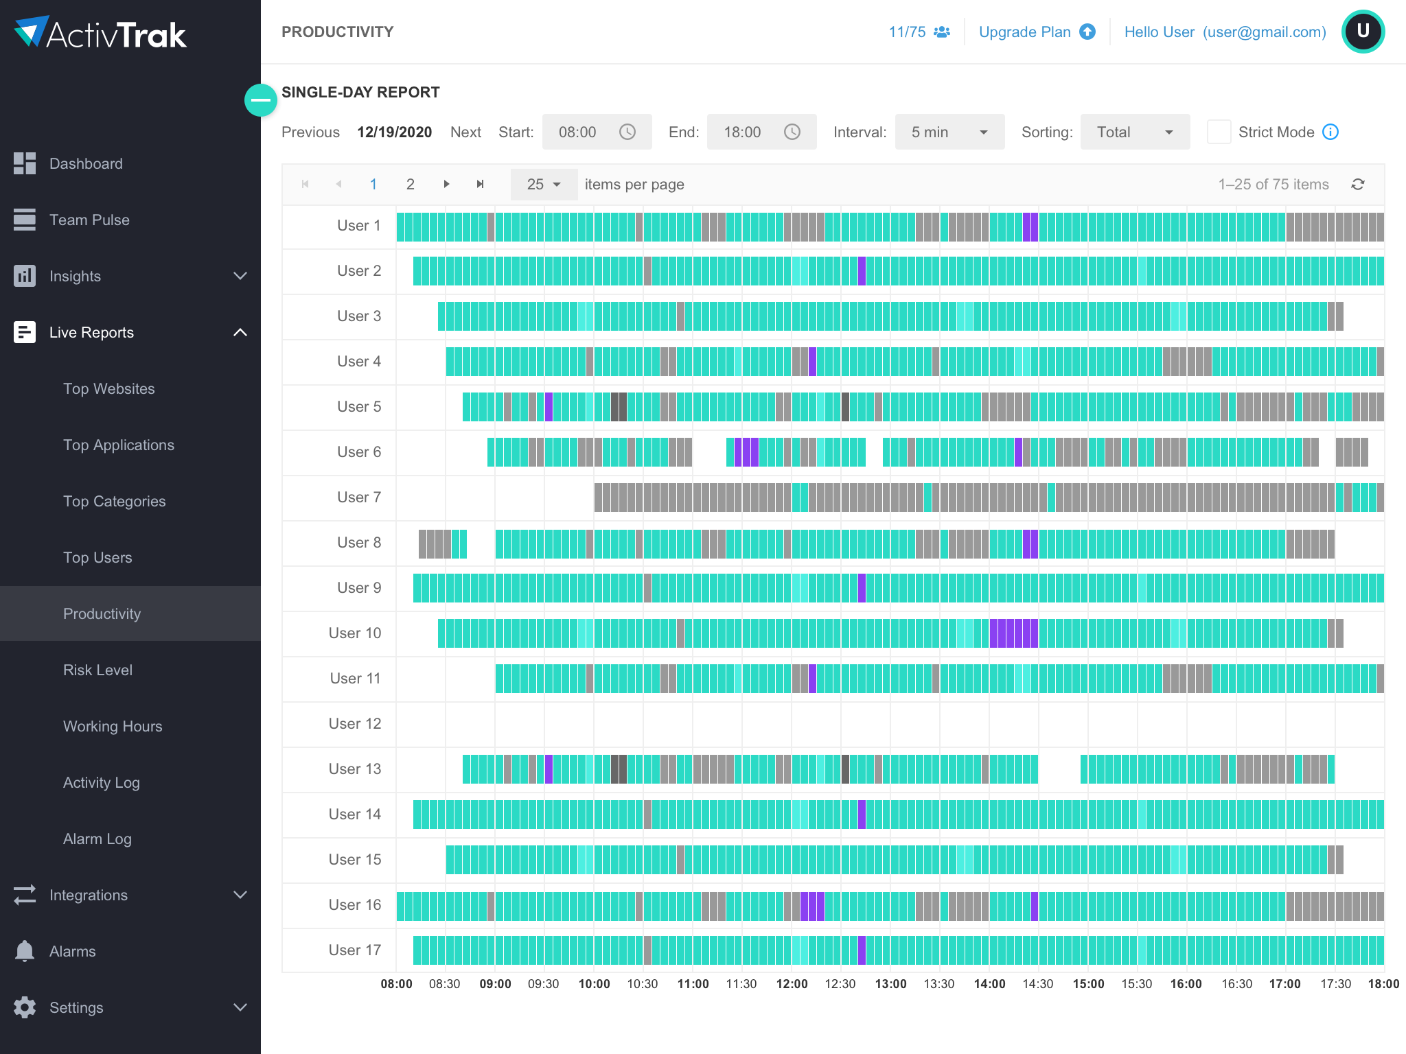The height and width of the screenshot is (1054, 1406).
Task: Open the clock picker for Start time
Action: (x=627, y=132)
